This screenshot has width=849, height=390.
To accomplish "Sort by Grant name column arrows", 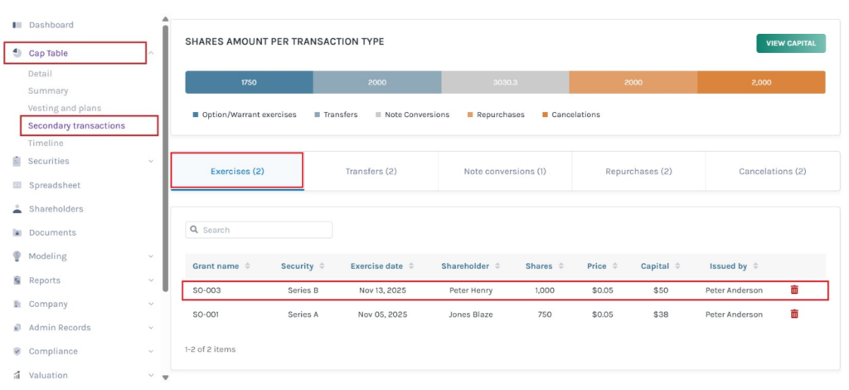I will (x=247, y=266).
